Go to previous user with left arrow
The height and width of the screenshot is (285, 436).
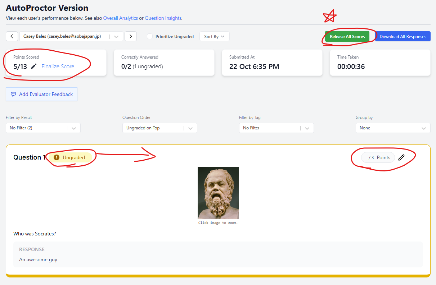12,36
